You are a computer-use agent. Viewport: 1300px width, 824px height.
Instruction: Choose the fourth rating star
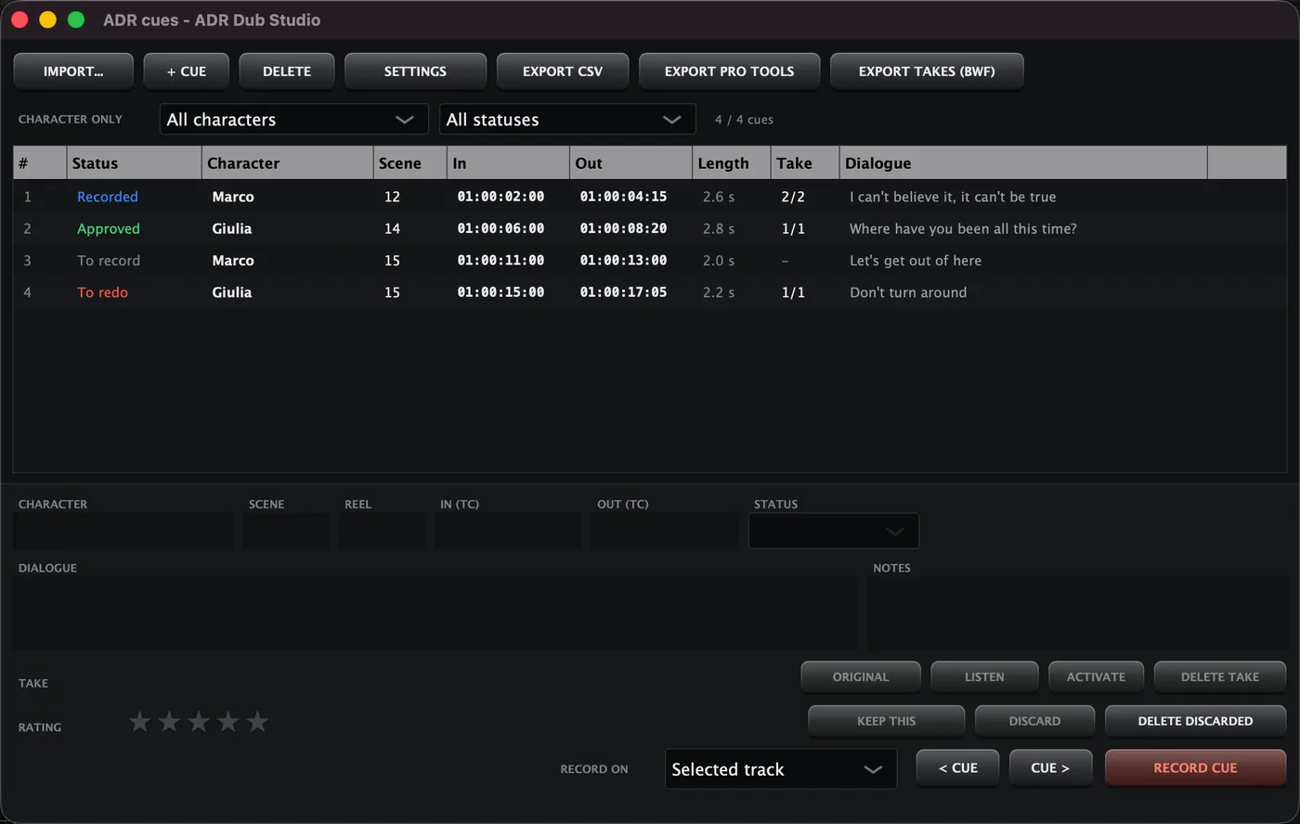[227, 721]
